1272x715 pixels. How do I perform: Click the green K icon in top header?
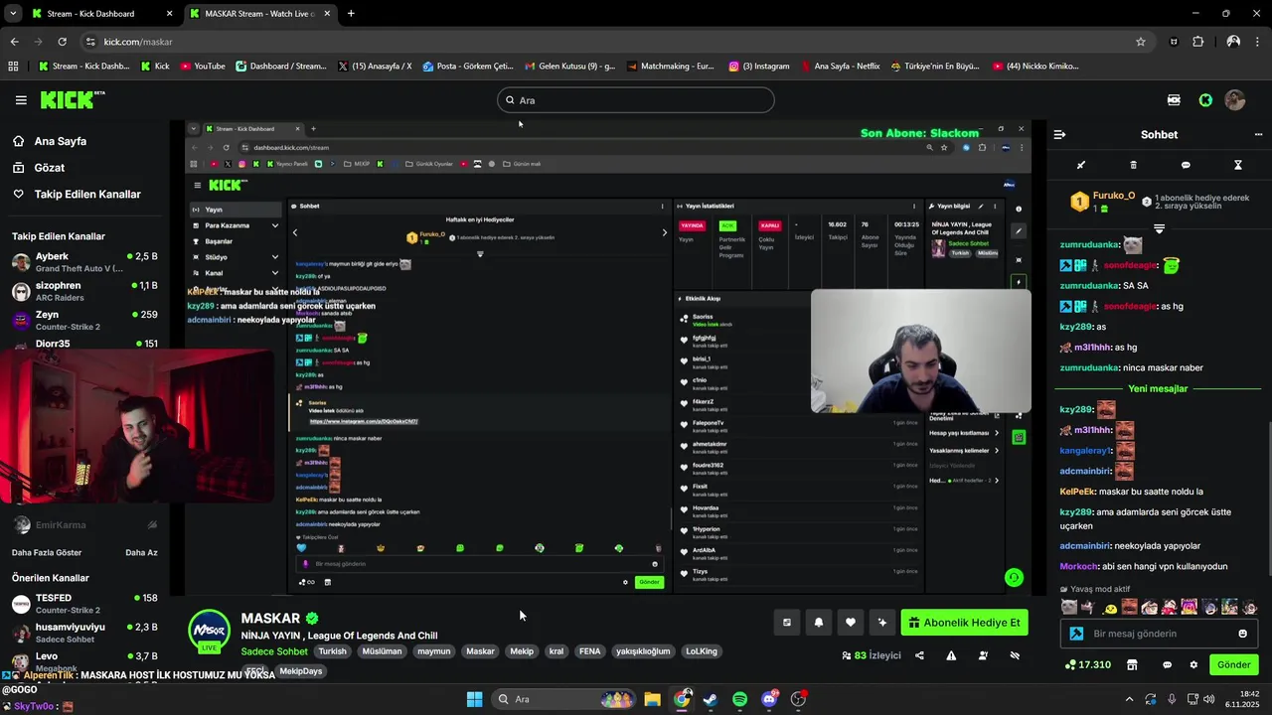pyautogui.click(x=1205, y=100)
